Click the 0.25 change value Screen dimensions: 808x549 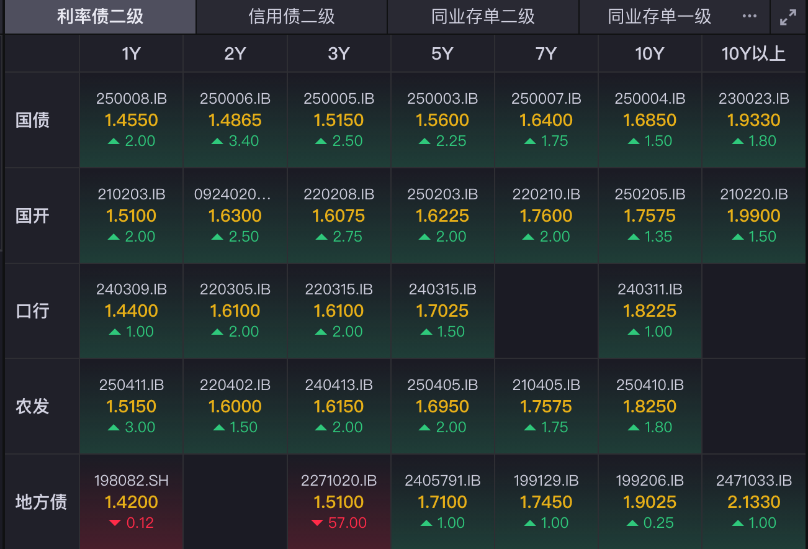659,523
